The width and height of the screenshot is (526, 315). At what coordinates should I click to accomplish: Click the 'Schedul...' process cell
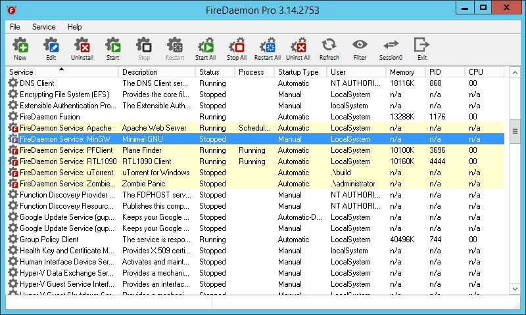[254, 128]
